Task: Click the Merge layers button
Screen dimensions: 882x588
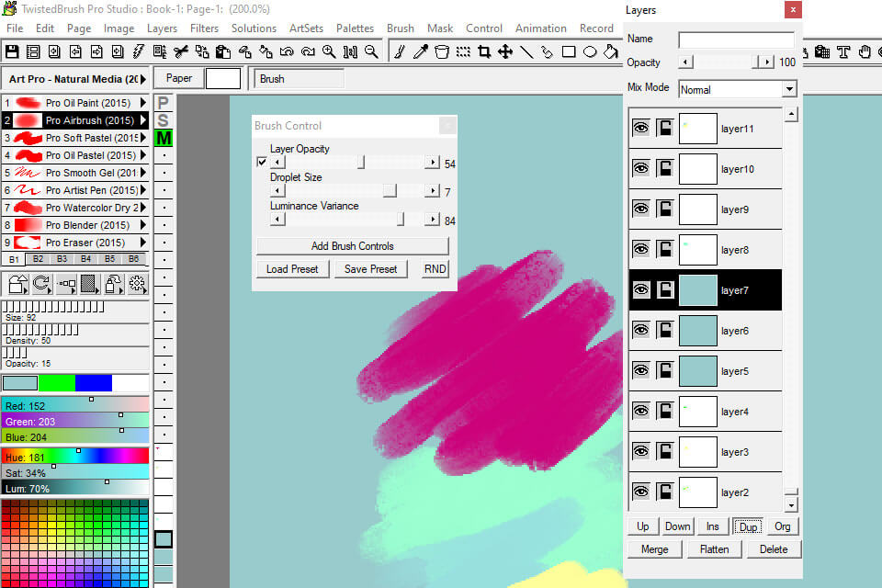Action: click(655, 549)
